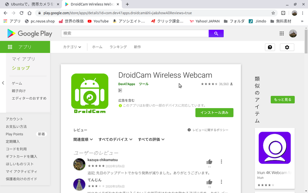Open ほしいものリスト in the sidebar
The width and height of the screenshot is (308, 193).
(20, 164)
